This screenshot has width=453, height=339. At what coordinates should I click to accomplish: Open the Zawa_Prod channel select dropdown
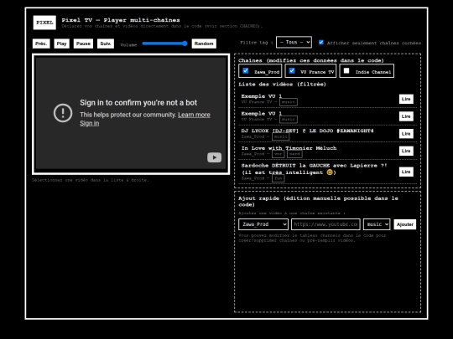point(263,224)
